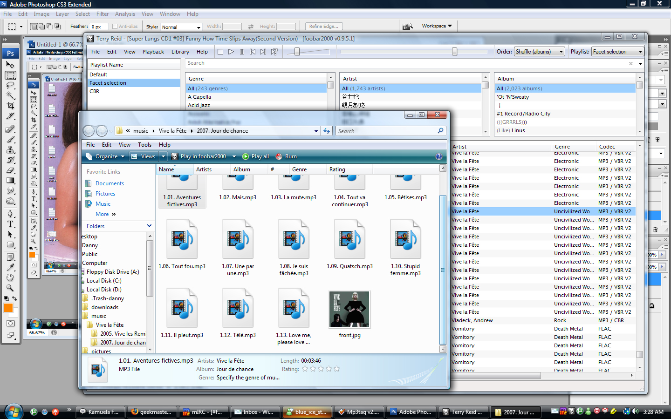Select the Magic Wand tool in main Tools panel
The image size is (671, 419).
[x=10, y=95]
